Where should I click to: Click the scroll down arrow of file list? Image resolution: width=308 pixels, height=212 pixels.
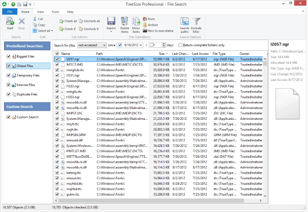265,196
